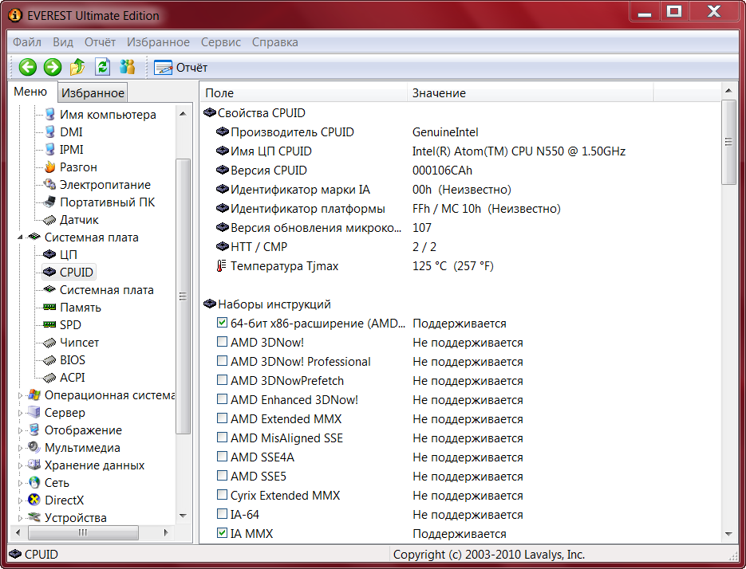Screen dimensions: 746x569
Task: Toggle the AMD Extended MMX checkbox
Action: tap(222, 418)
